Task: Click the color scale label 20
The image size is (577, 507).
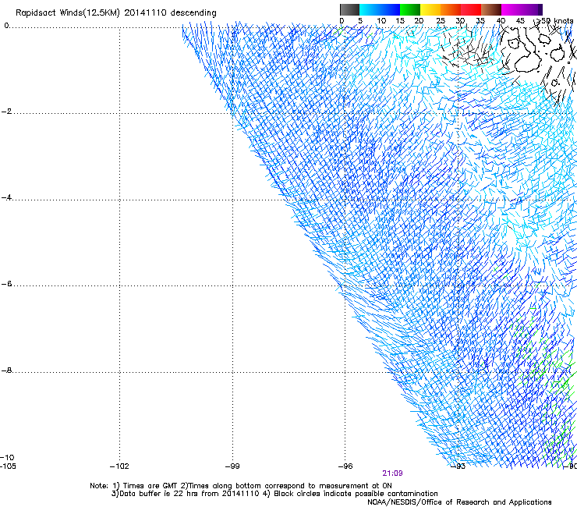Action: 419,21
